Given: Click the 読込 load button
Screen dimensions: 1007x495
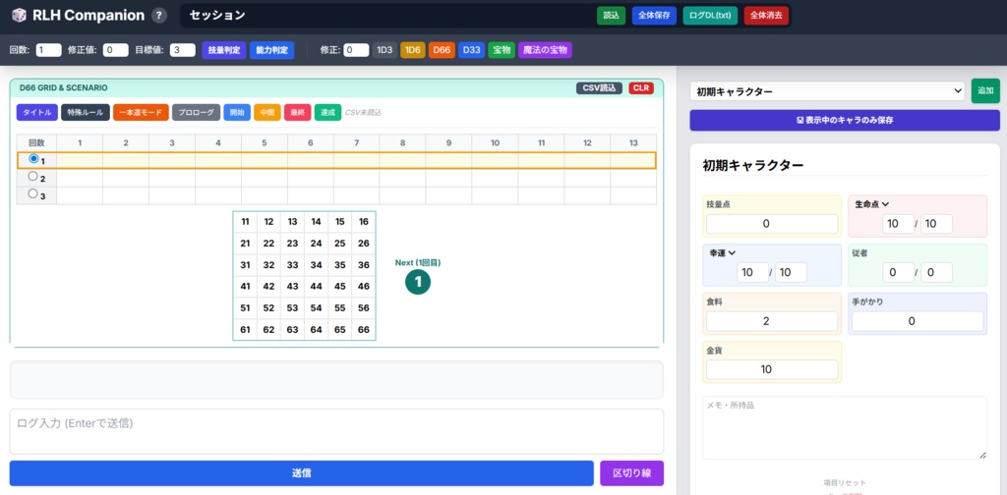Looking at the screenshot, I should (x=611, y=16).
